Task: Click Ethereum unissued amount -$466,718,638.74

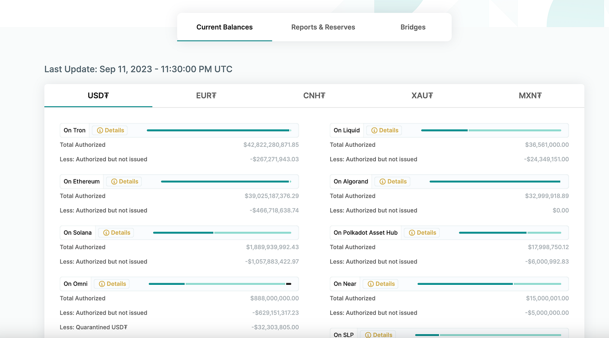Action: tap(274, 210)
